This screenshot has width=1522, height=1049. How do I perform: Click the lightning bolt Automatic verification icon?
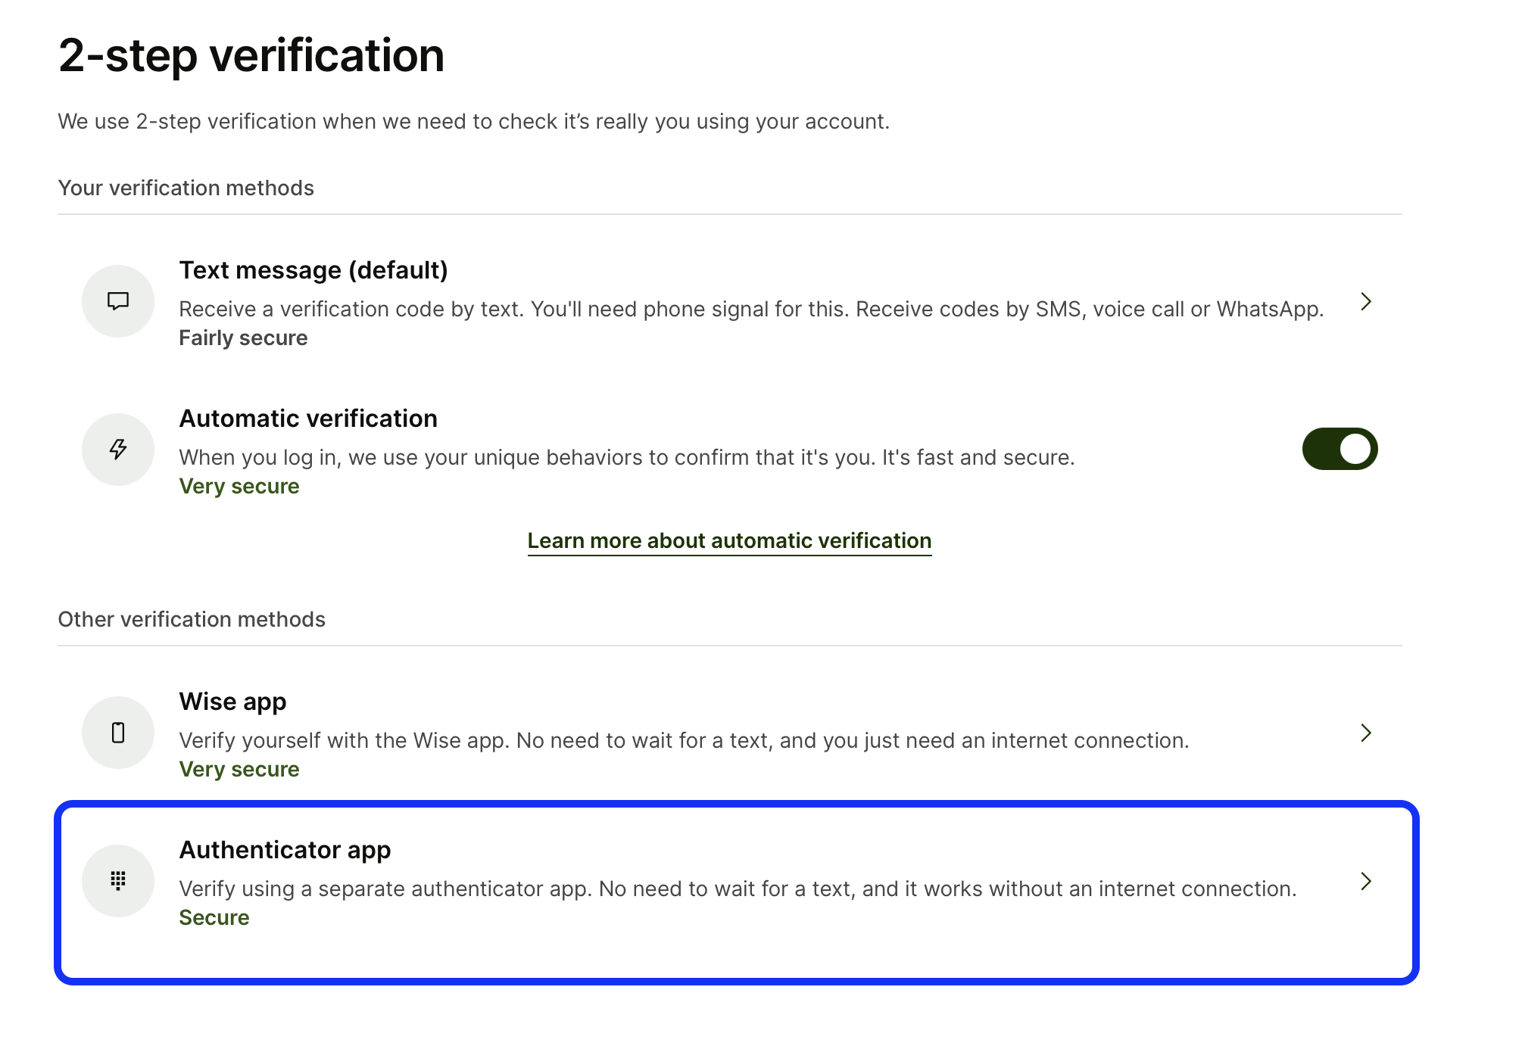[118, 450]
